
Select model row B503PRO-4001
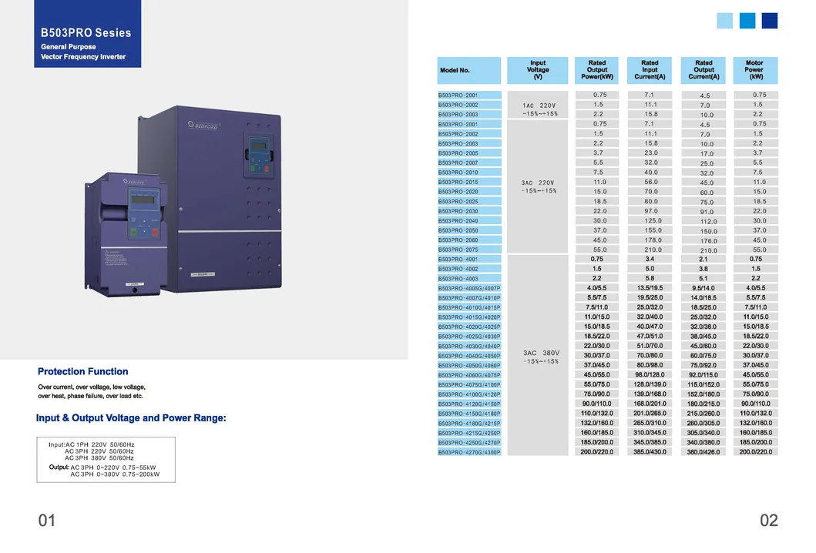click(468, 260)
